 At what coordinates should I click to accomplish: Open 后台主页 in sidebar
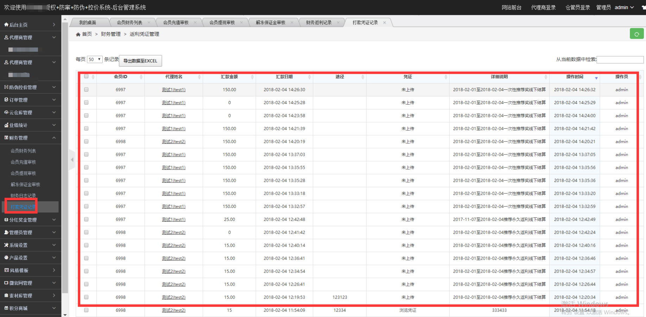[x=30, y=25]
